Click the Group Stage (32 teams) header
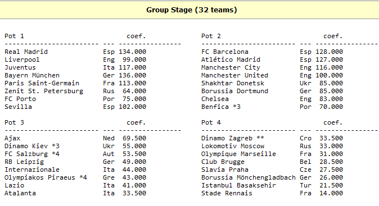 (191, 10)
